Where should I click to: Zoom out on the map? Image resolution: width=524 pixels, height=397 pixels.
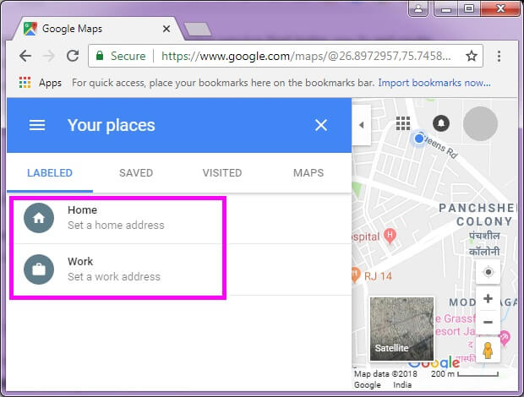pyautogui.click(x=488, y=322)
